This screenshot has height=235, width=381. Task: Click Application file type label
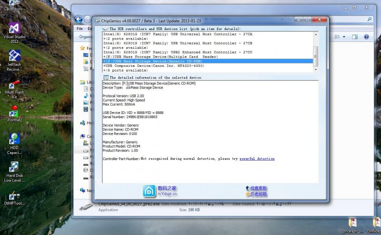point(108,210)
